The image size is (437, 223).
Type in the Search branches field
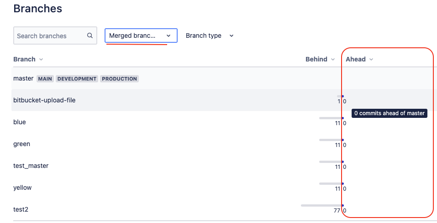tap(49, 36)
